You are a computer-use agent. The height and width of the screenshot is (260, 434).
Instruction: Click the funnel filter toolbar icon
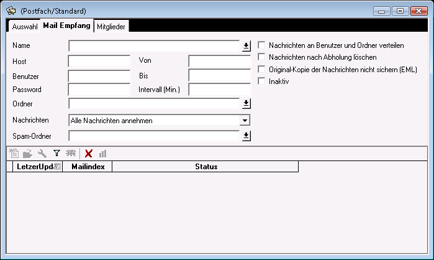pyautogui.click(x=57, y=153)
